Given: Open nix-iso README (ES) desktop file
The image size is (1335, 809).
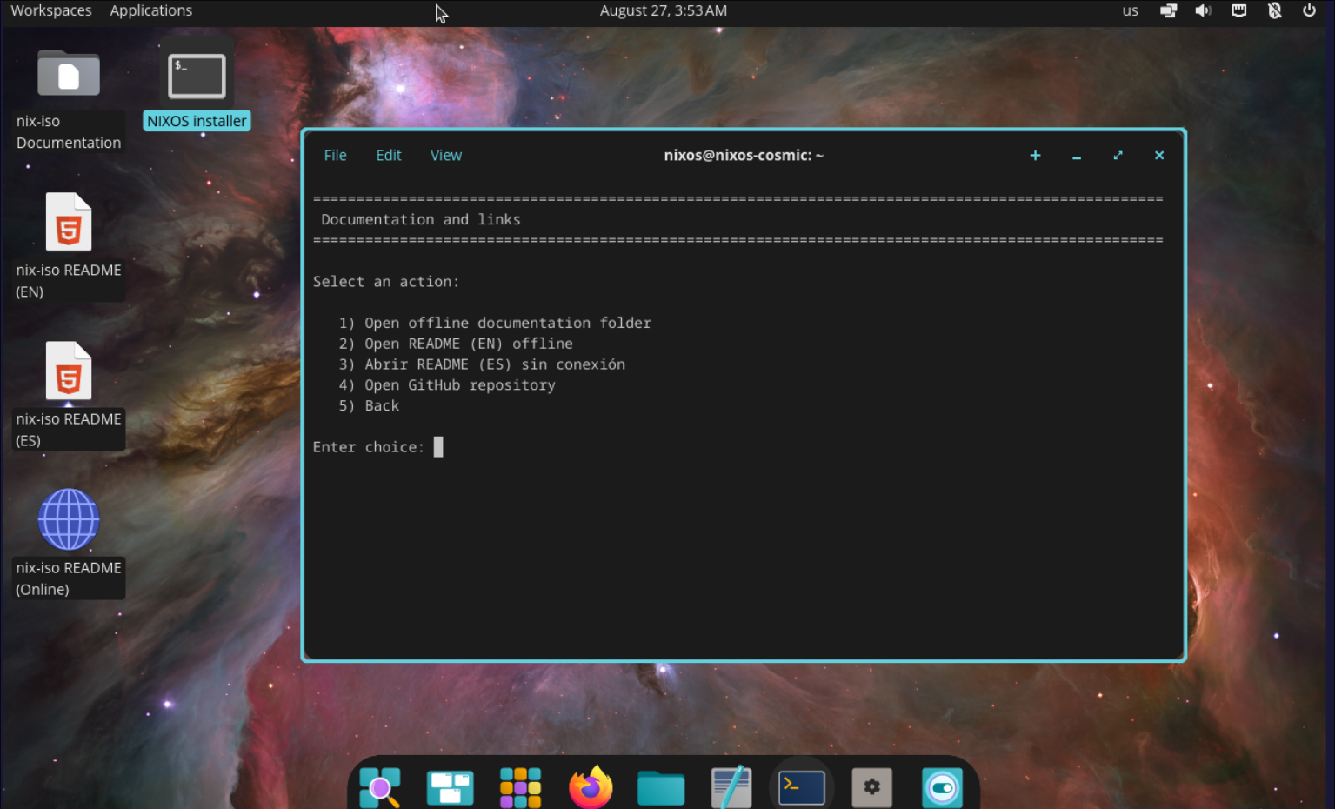Looking at the screenshot, I should point(69,371).
